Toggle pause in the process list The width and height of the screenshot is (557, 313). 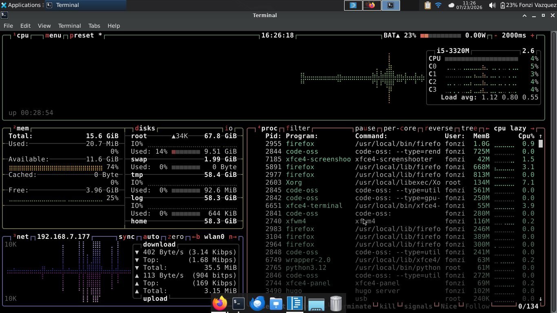pos(365,128)
